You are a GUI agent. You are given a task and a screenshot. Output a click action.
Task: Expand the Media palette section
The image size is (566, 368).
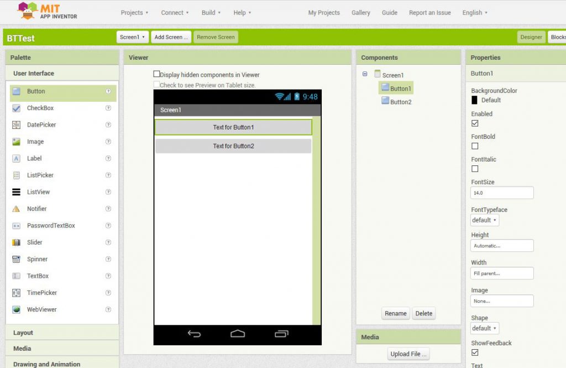(62, 349)
